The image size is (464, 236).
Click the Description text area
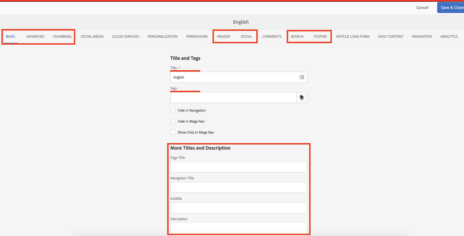pyautogui.click(x=239, y=228)
